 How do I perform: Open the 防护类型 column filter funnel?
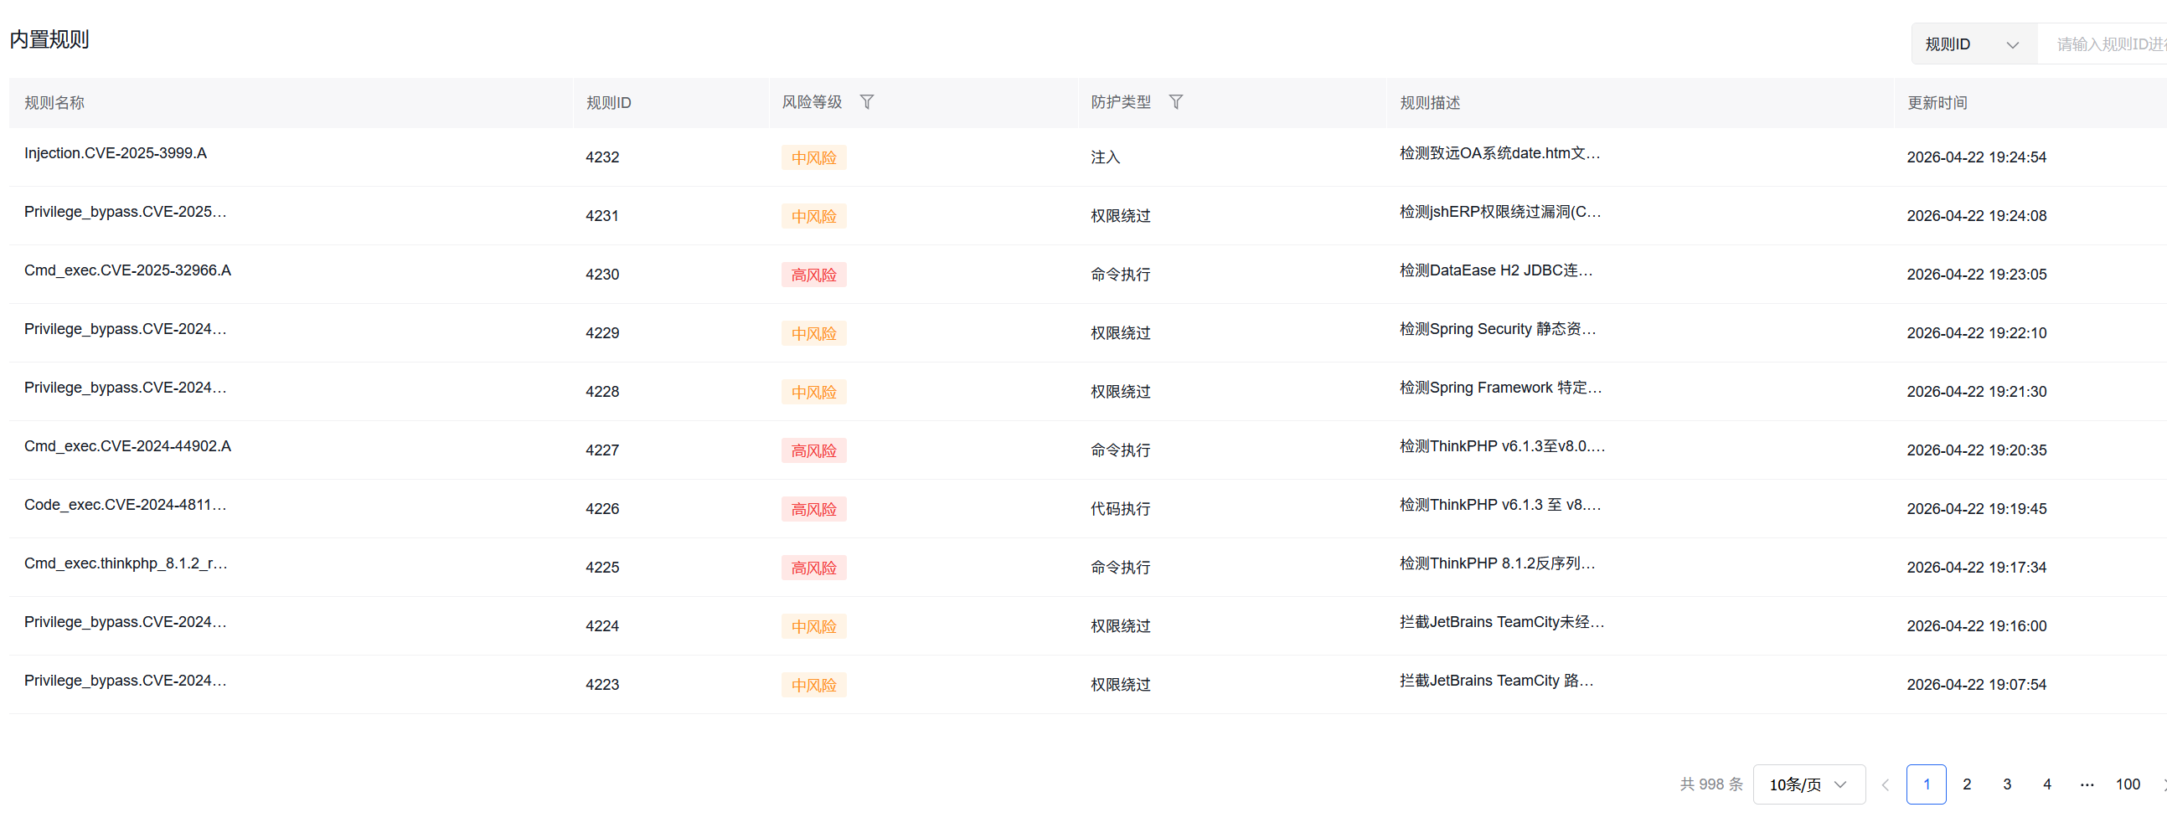pos(1176,101)
